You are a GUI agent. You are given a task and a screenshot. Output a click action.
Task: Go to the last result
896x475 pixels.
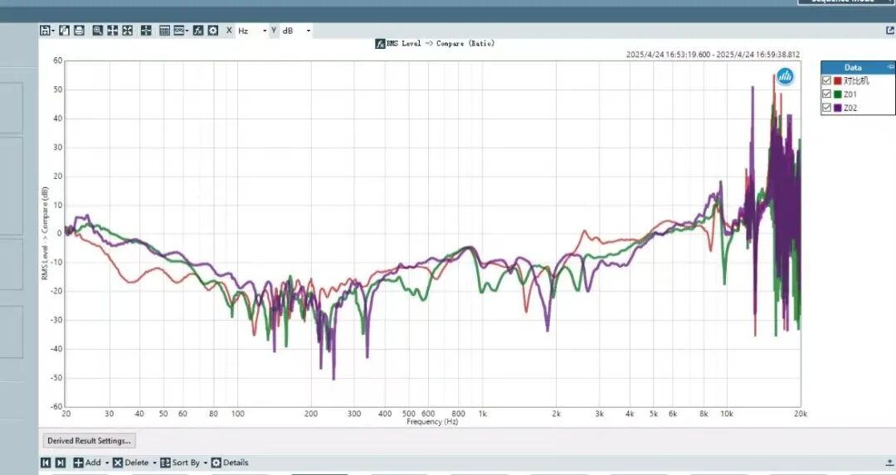(x=61, y=463)
